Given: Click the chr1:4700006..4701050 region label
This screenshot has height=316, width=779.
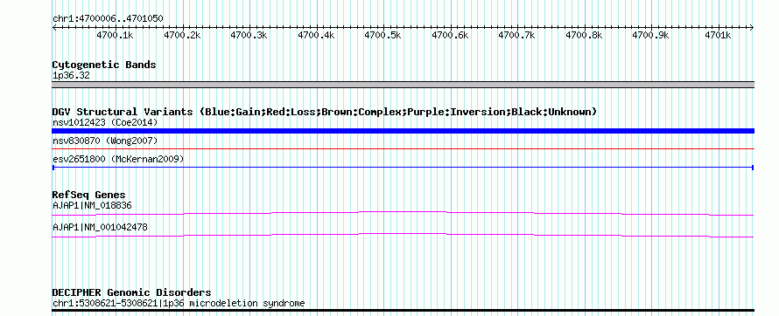Looking at the screenshot, I should click(x=108, y=19).
